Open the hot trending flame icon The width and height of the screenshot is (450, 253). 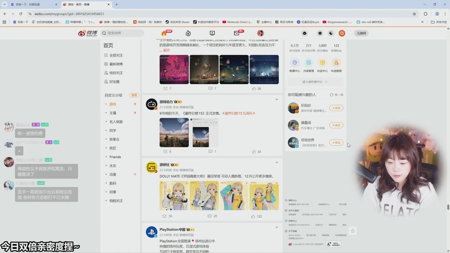pyautogui.click(x=188, y=33)
